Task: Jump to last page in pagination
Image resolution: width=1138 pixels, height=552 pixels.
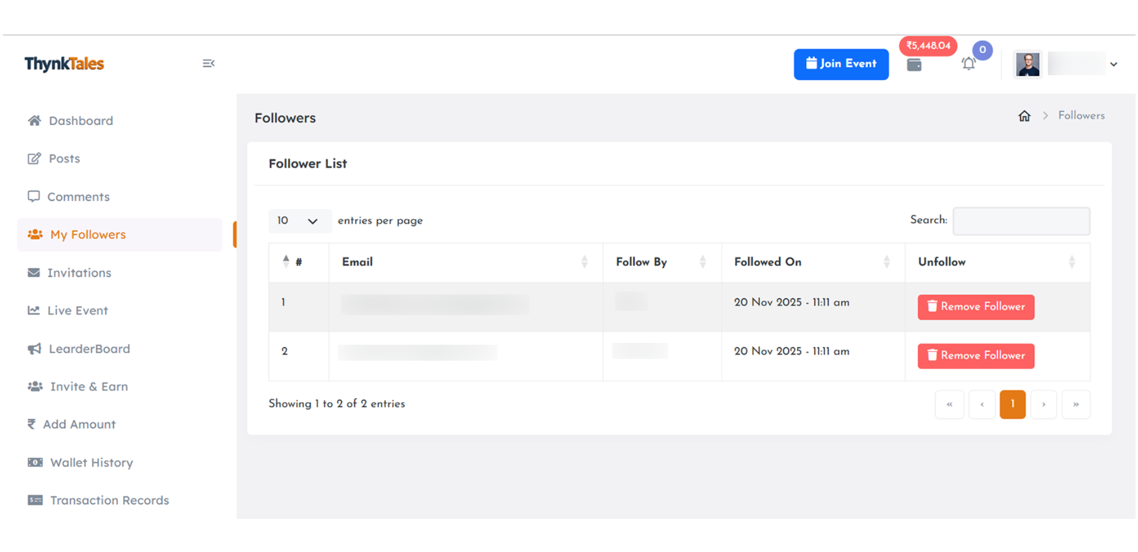Action: (x=1075, y=405)
